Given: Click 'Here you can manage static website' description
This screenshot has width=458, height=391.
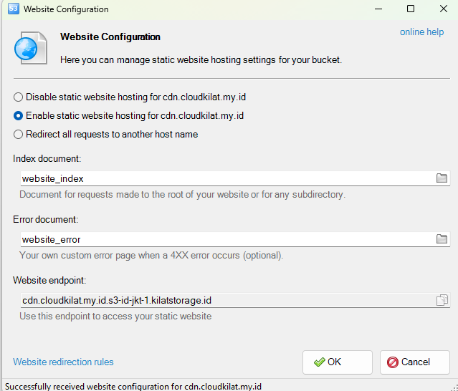Looking at the screenshot, I should pos(201,60).
